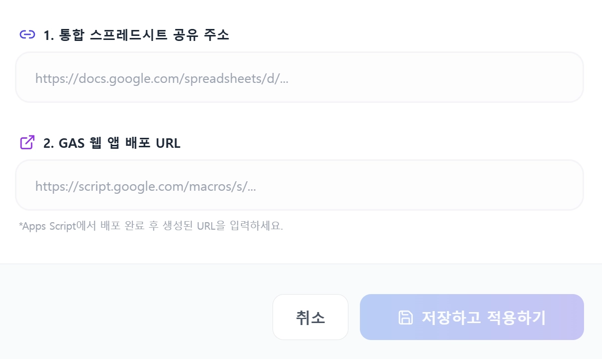The image size is (602, 359).
Task: Click the Apps Script hint text below field
Action: pos(151,226)
